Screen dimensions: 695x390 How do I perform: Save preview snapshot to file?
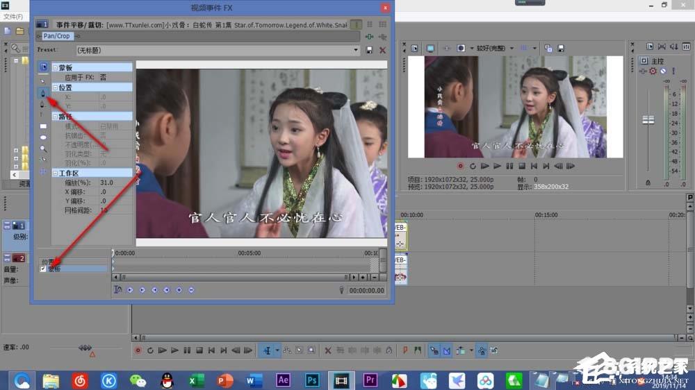tap(561, 49)
